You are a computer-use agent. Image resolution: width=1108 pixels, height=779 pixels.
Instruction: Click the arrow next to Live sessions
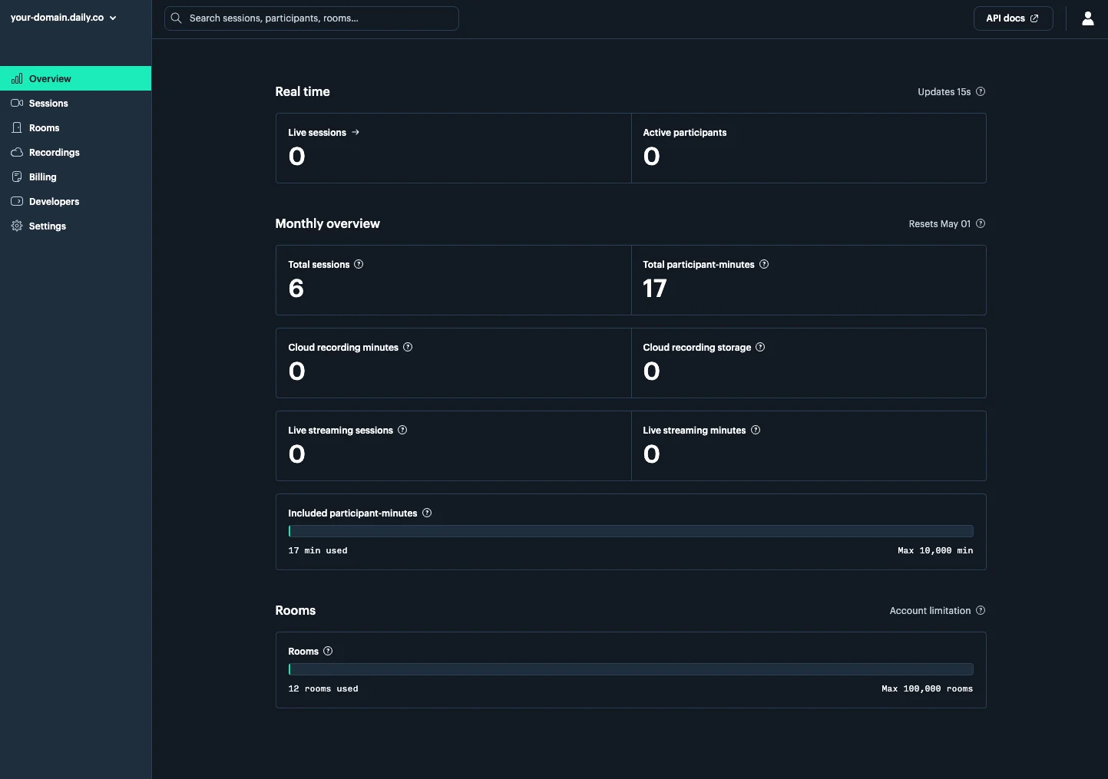click(x=356, y=132)
